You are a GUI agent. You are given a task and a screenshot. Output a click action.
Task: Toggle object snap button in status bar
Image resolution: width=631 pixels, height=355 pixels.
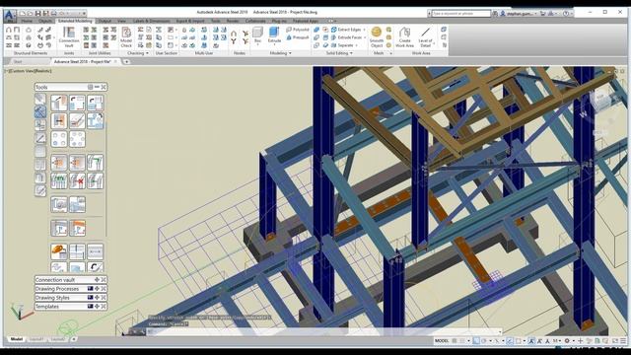pos(519,341)
